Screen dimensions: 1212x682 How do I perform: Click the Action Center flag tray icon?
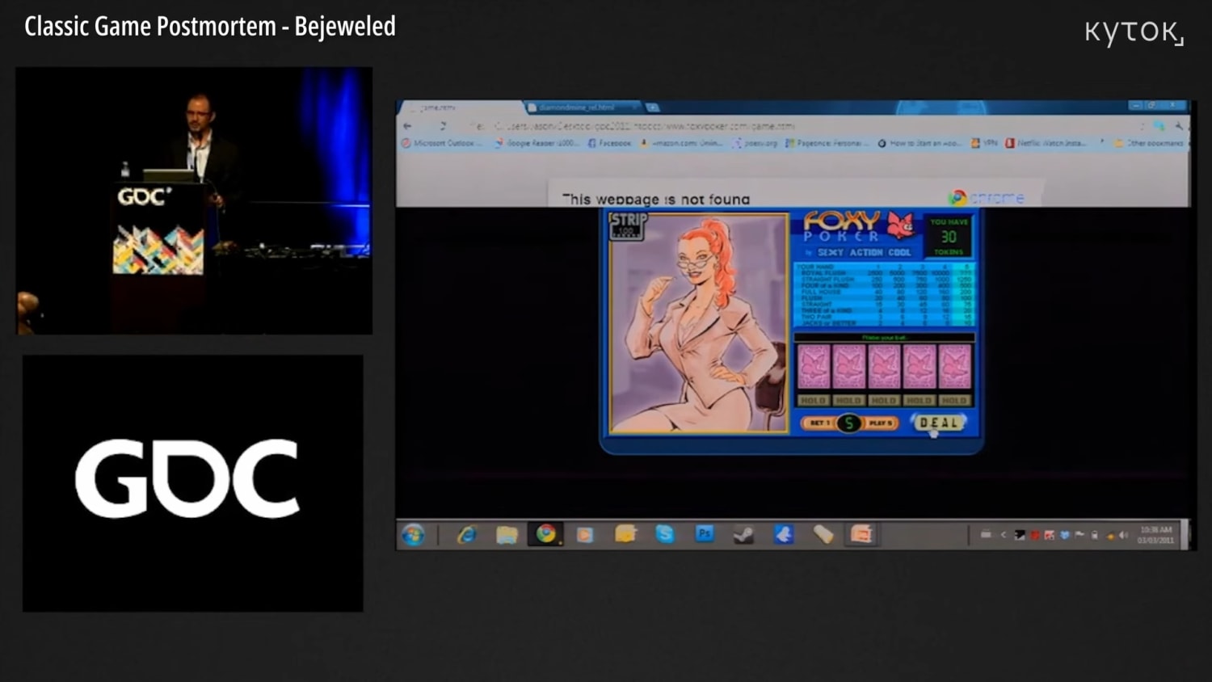(x=1079, y=535)
